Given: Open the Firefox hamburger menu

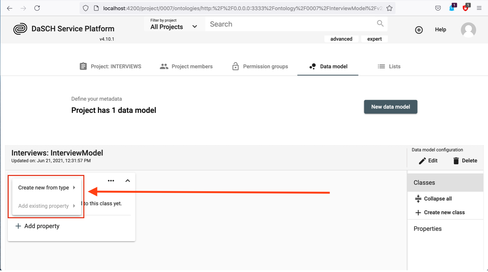Looking at the screenshot, I should pyautogui.click(x=479, y=8).
